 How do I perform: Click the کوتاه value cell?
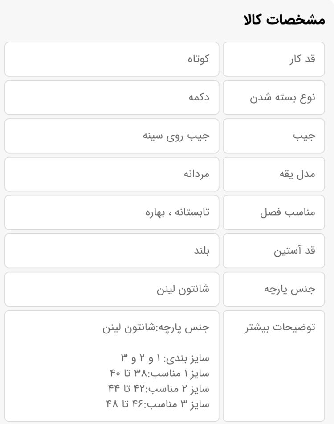pyautogui.click(x=112, y=59)
